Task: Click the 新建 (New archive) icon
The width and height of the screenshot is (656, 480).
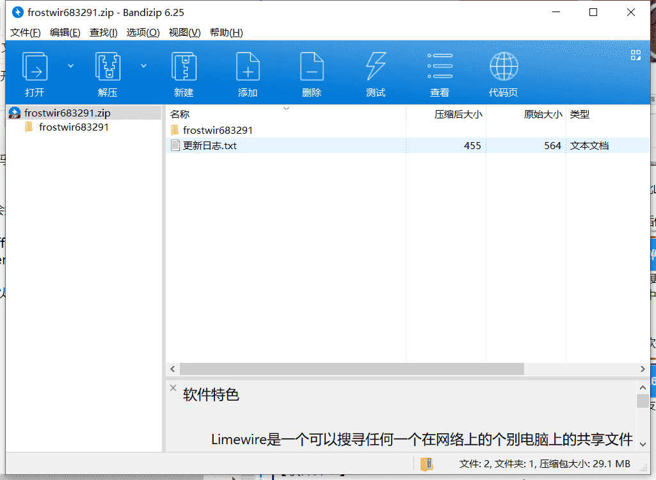Action: click(184, 67)
